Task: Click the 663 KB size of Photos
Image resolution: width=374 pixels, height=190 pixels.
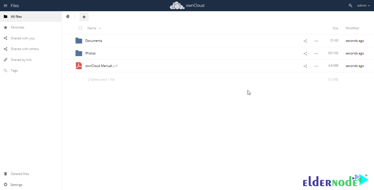Action: tap(333, 53)
